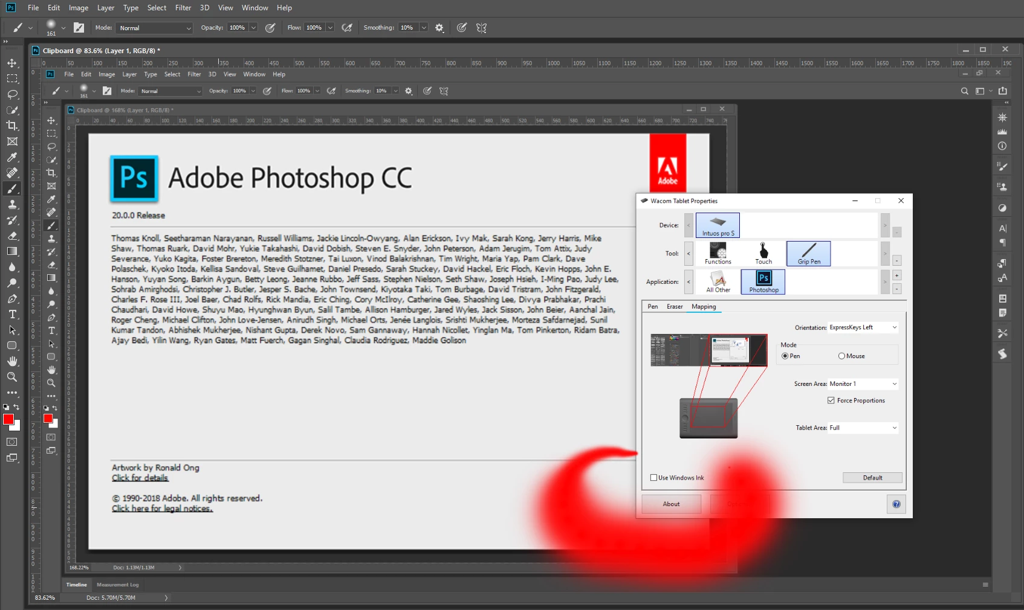The width and height of the screenshot is (1024, 610).
Task: Select the Lasso tool in main Tools panel
Action: pyautogui.click(x=12, y=94)
